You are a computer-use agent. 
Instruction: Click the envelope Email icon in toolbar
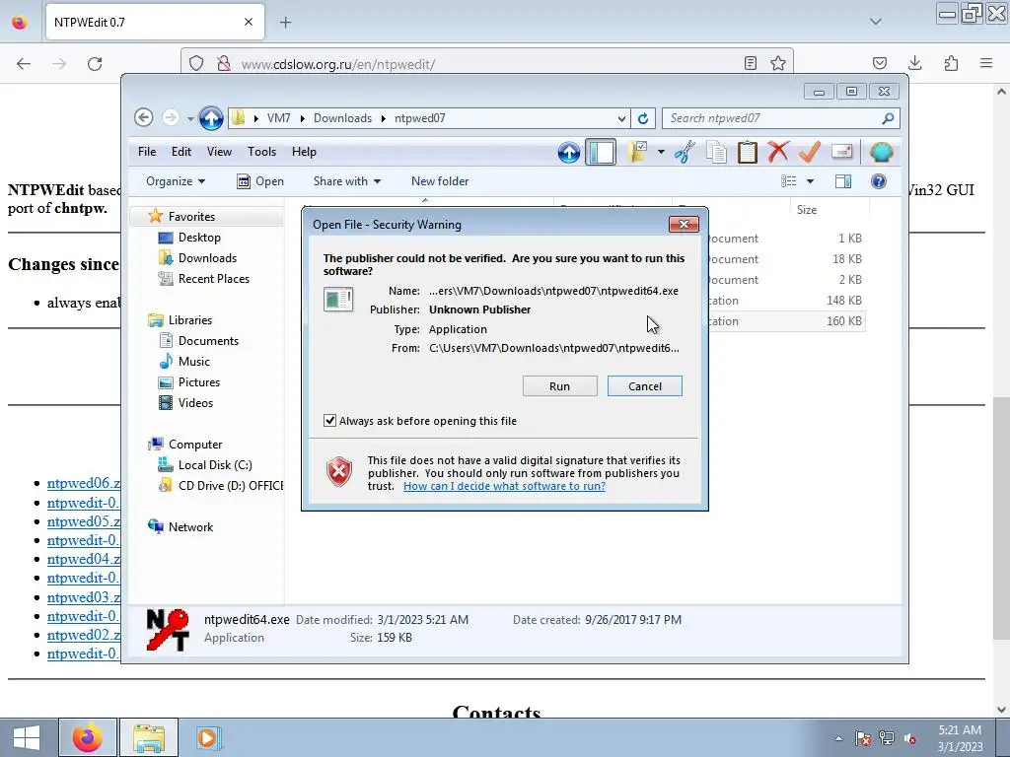(x=842, y=151)
